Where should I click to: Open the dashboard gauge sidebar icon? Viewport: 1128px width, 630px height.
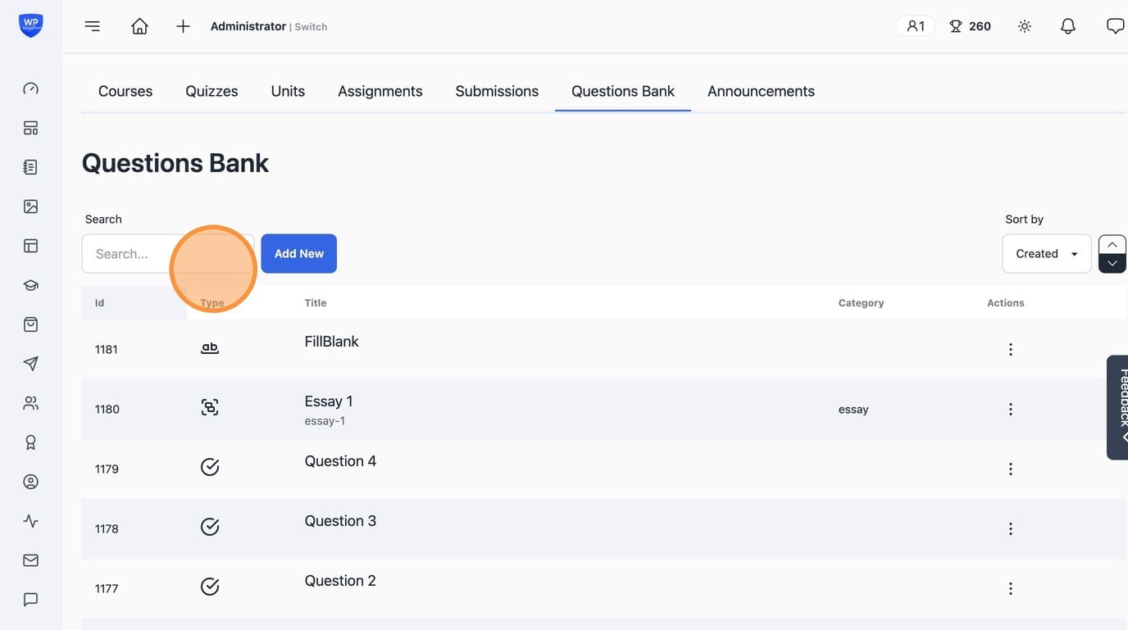30,88
